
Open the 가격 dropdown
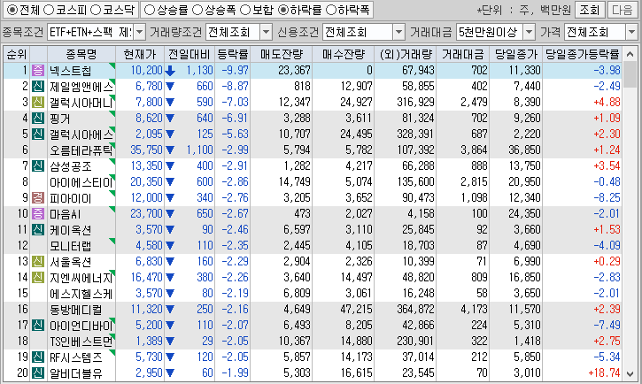coord(631,32)
